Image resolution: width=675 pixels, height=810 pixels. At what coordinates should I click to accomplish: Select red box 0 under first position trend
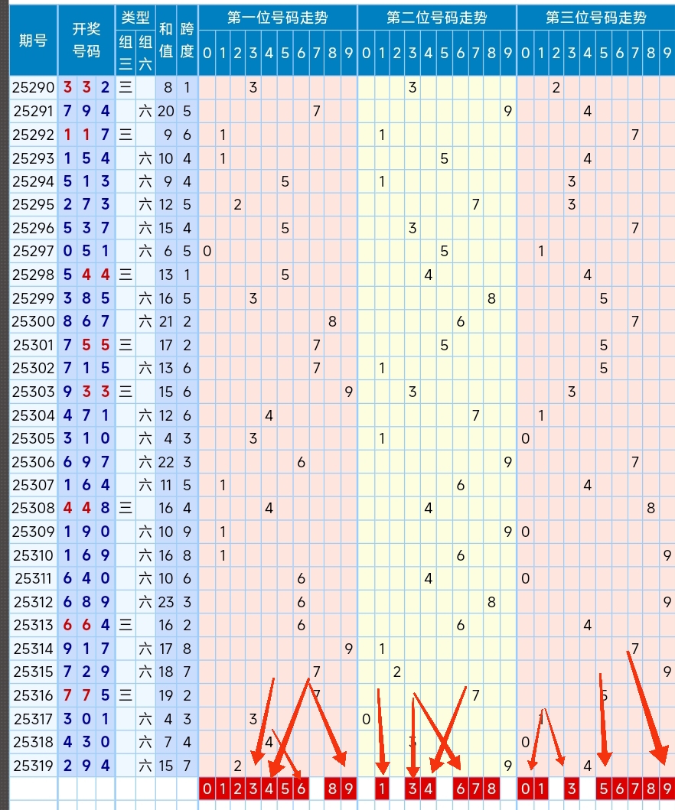(x=207, y=789)
